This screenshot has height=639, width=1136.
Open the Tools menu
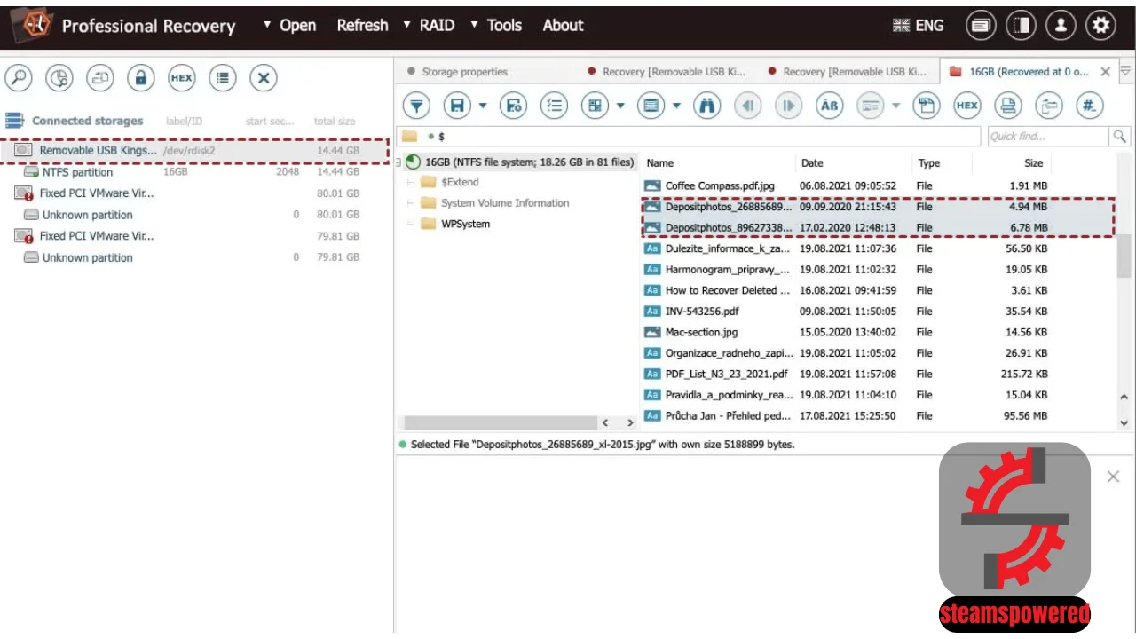coord(496,26)
